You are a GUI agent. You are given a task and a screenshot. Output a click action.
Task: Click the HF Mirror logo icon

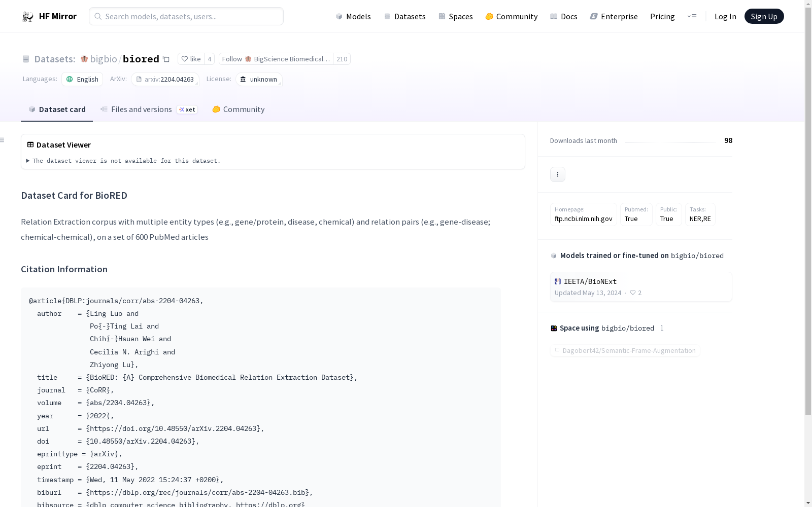27,17
